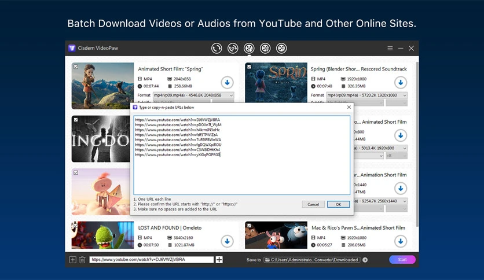Viewport: 484px width, 280px height.
Task: Click the Start button
Action: click(x=402, y=260)
